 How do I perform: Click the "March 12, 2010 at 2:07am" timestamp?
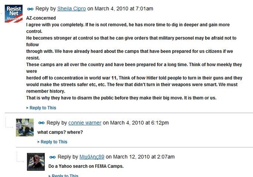(144, 157)
